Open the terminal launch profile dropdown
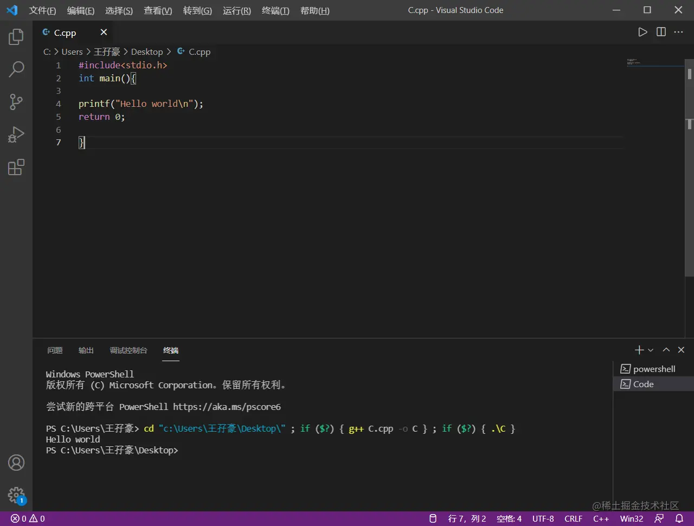This screenshot has height=526, width=694. coord(651,350)
